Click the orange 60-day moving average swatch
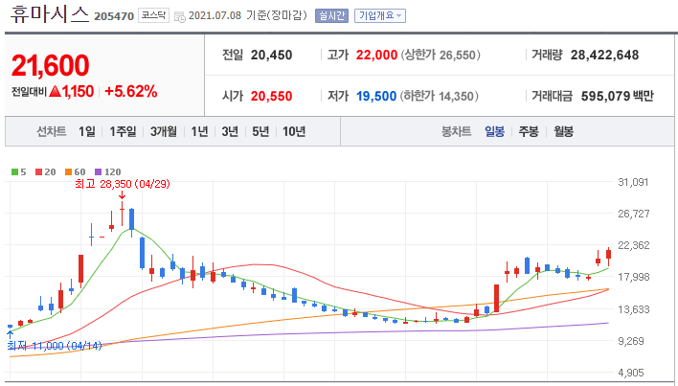This screenshot has width=678, height=386. click(x=68, y=172)
